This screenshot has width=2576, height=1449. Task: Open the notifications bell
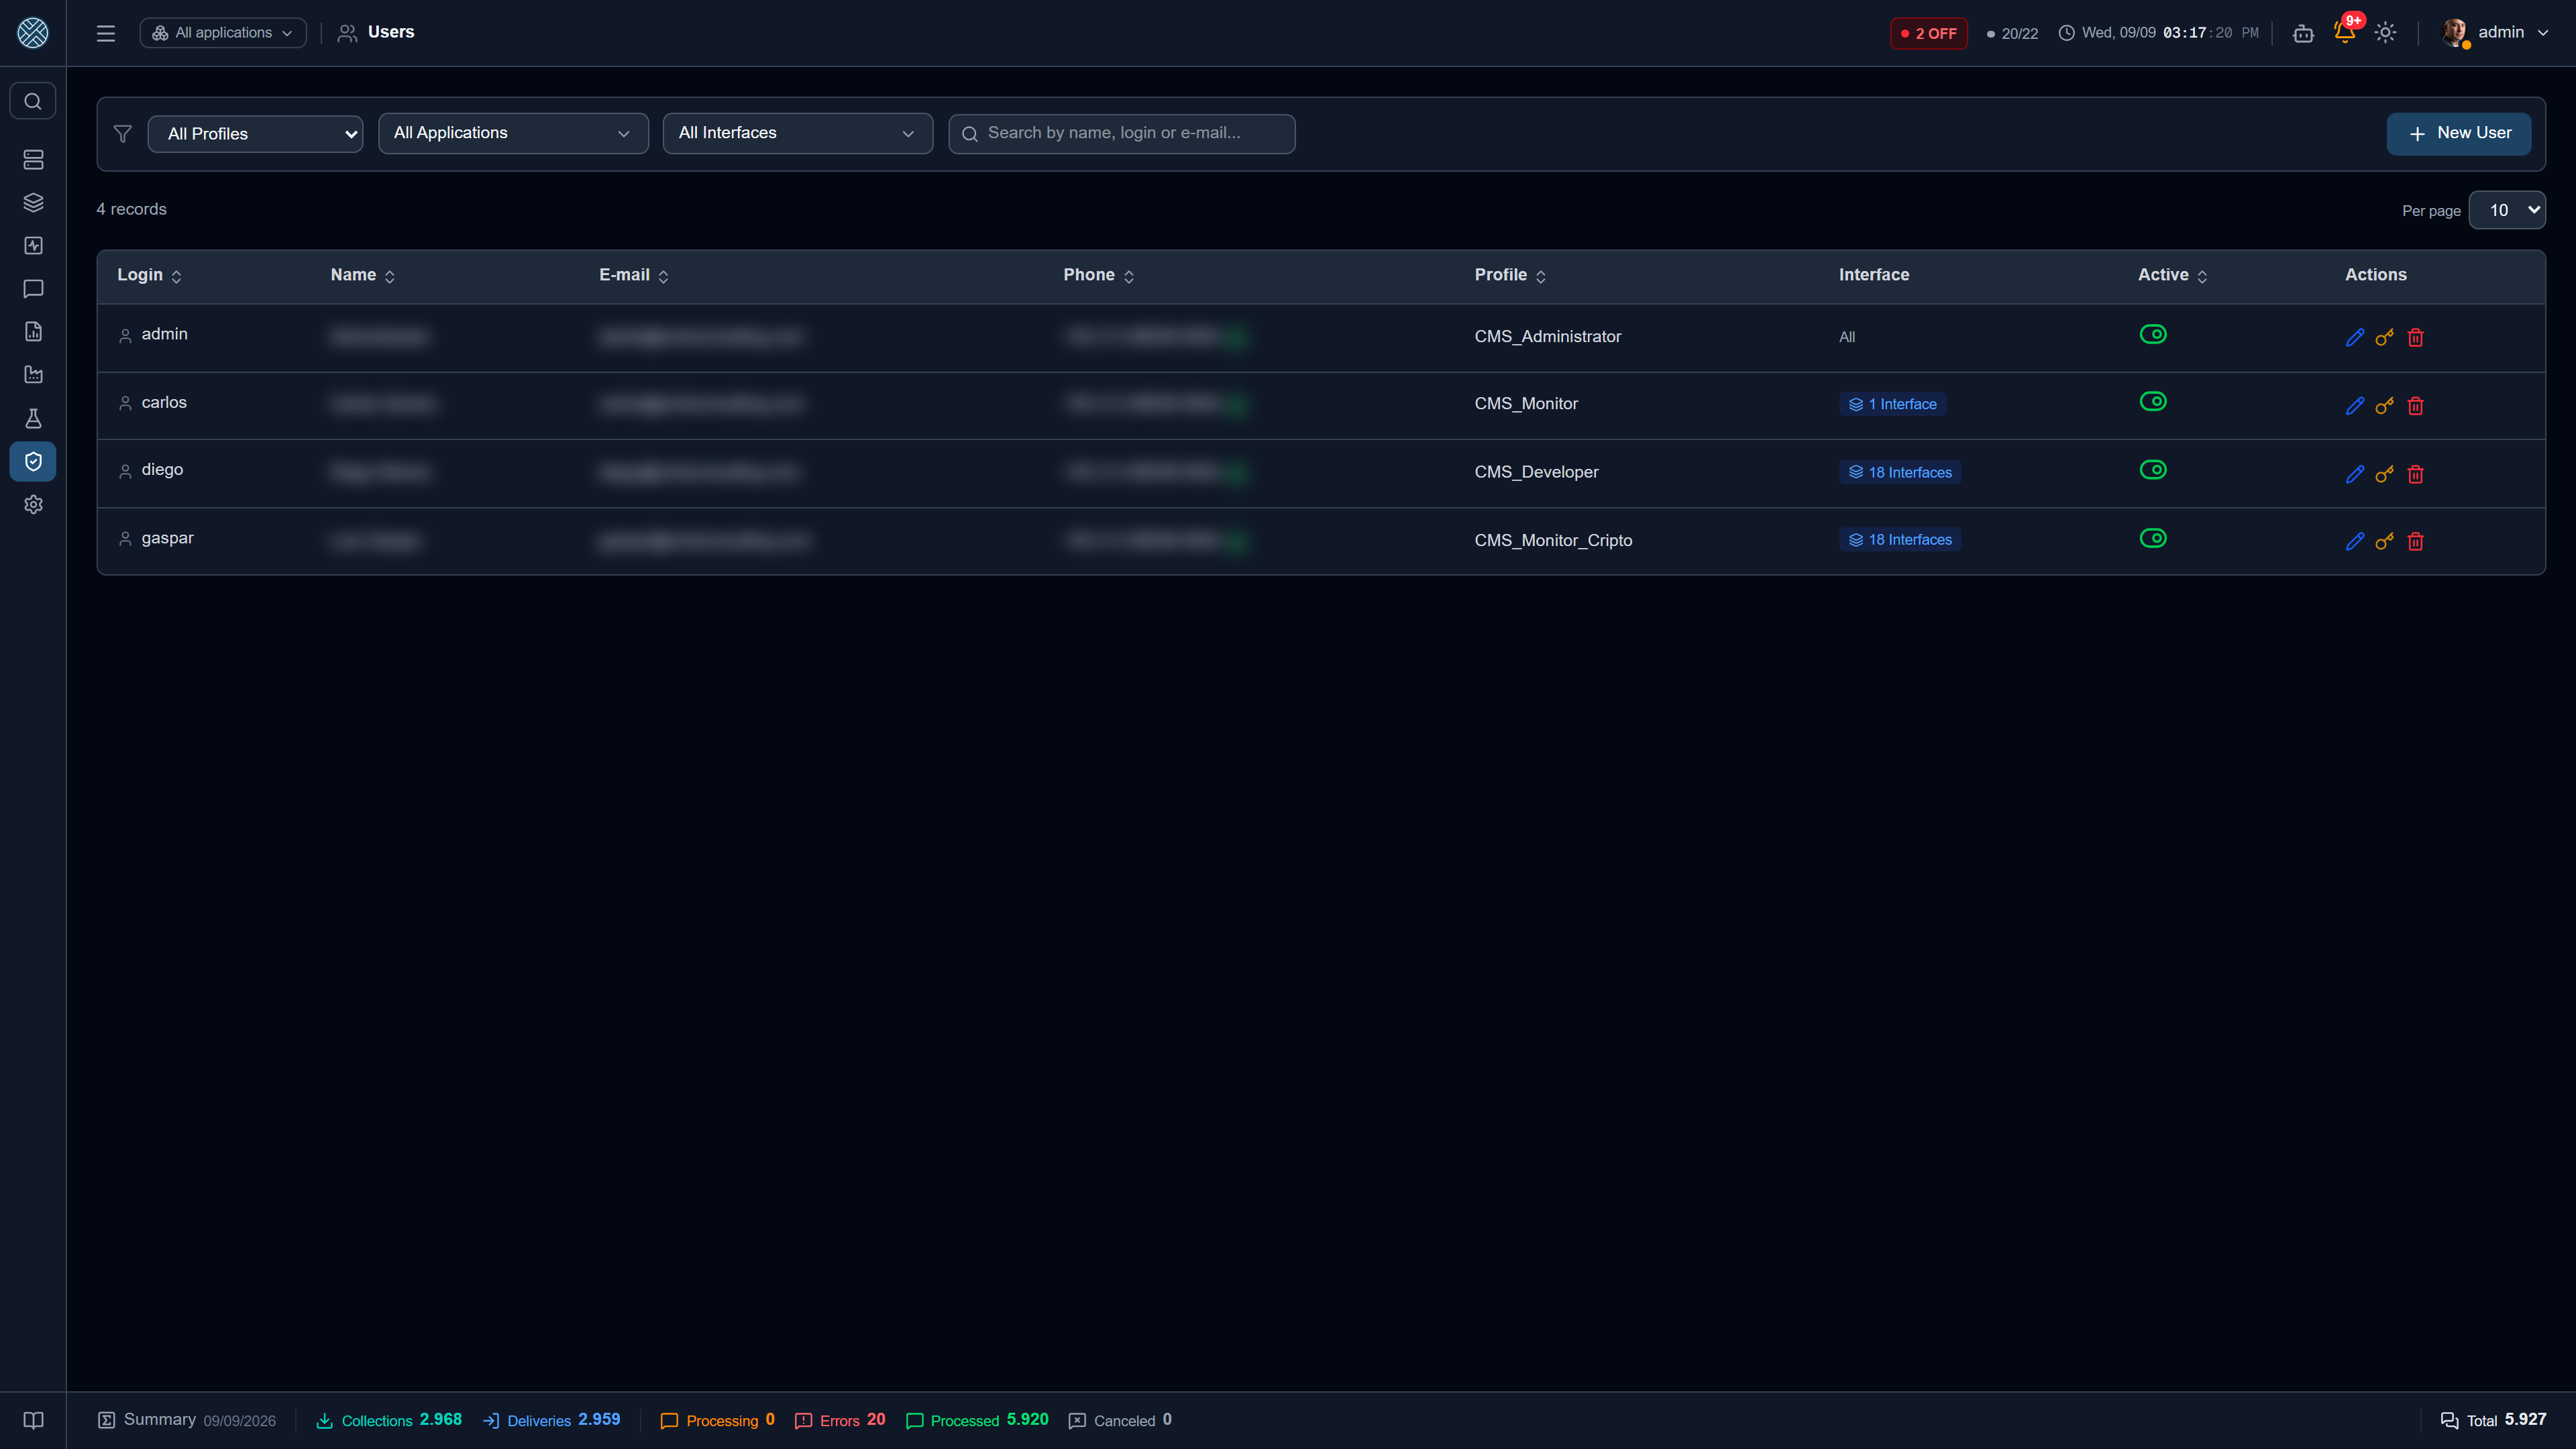pos(2344,32)
